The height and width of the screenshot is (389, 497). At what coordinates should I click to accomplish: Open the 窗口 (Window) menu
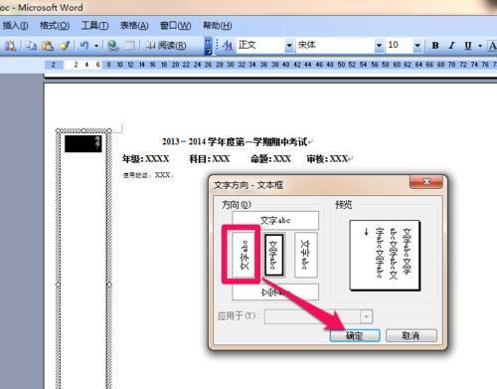(x=175, y=26)
